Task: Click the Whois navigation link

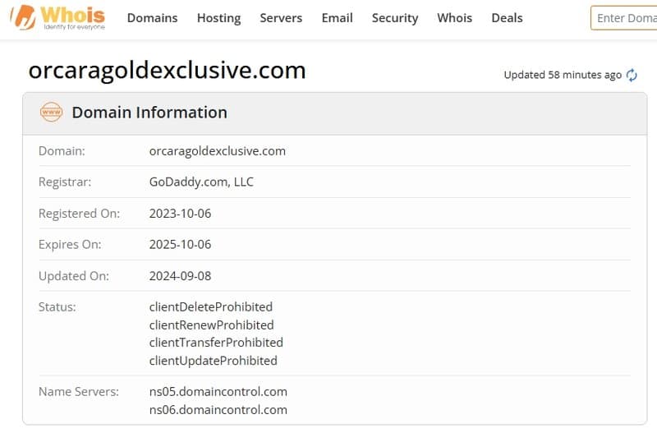Action: pos(454,18)
